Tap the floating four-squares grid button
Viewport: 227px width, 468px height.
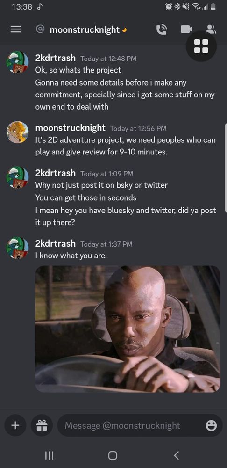pos(201,46)
